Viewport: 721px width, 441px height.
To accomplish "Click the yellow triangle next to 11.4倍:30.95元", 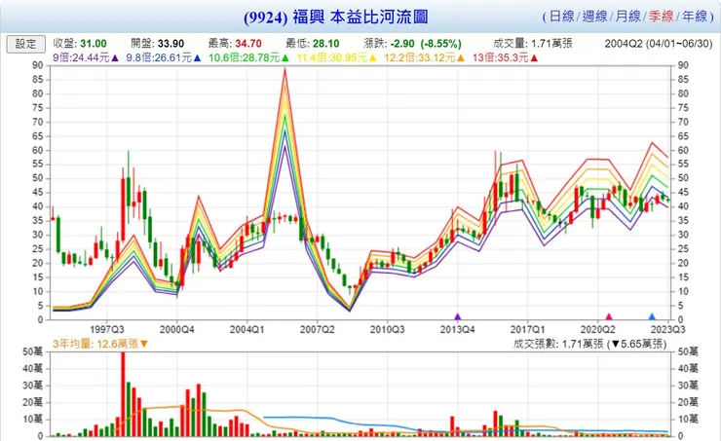I will pos(372,58).
